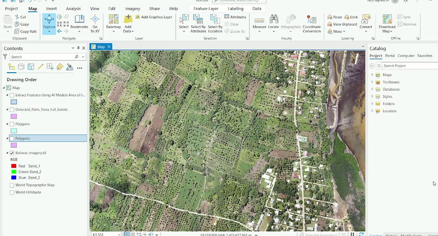438x236 pixels.
Task: Click the Measure ruler icon
Action: pos(259,20)
